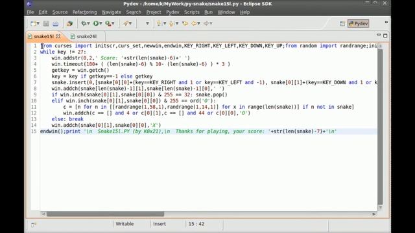415x233 pixels.
Task: Open the Debug configurations dropdown arrow
Action: [x=88, y=23]
